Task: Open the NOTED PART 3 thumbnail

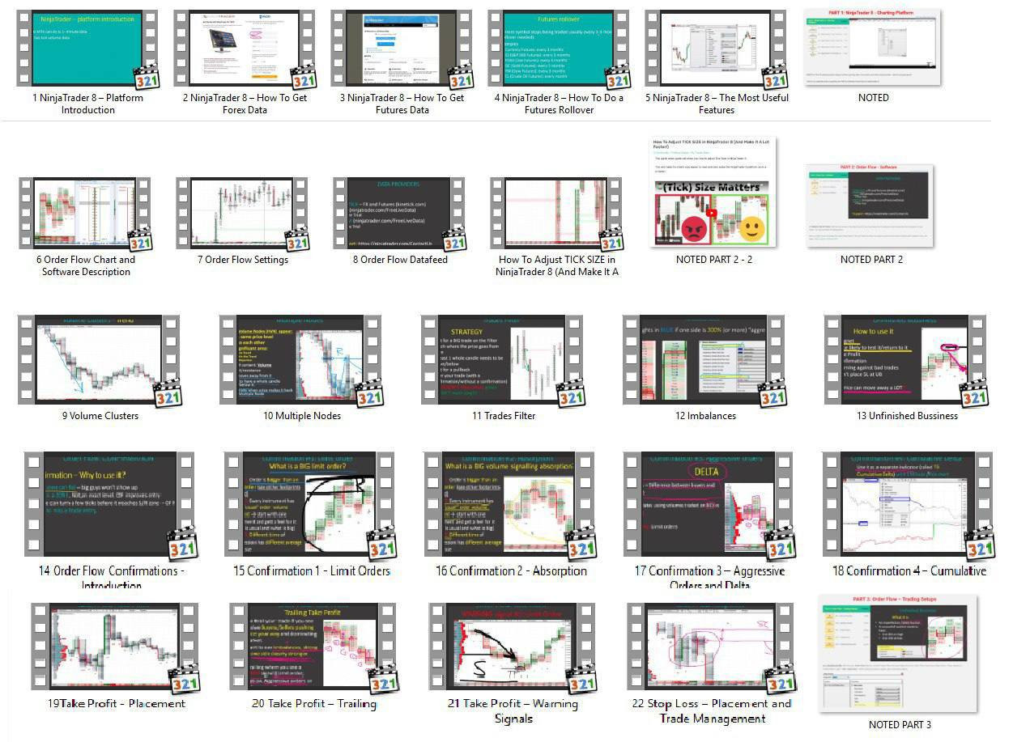Action: [x=899, y=654]
